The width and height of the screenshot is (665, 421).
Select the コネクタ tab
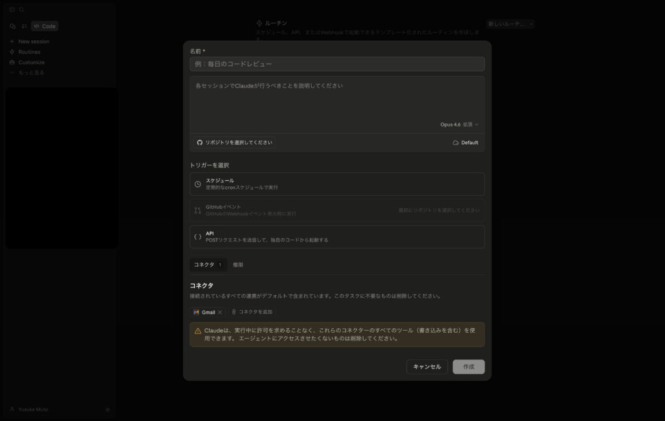[208, 265]
